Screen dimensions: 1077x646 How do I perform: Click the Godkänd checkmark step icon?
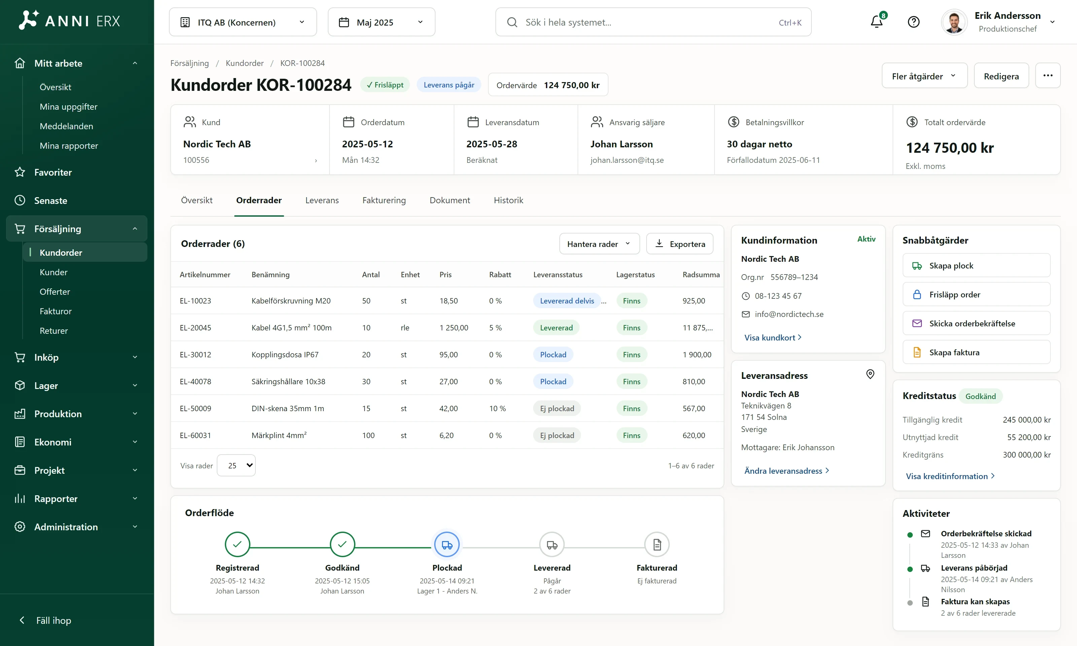342,545
